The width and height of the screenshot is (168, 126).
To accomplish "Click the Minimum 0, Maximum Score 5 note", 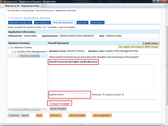I will pyautogui.click(x=108, y=94).
